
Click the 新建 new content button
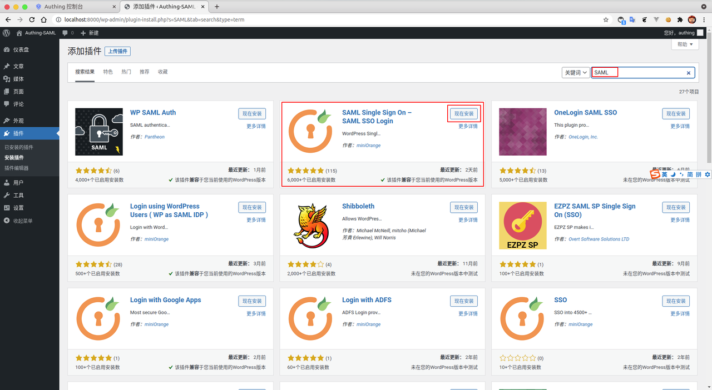90,33
